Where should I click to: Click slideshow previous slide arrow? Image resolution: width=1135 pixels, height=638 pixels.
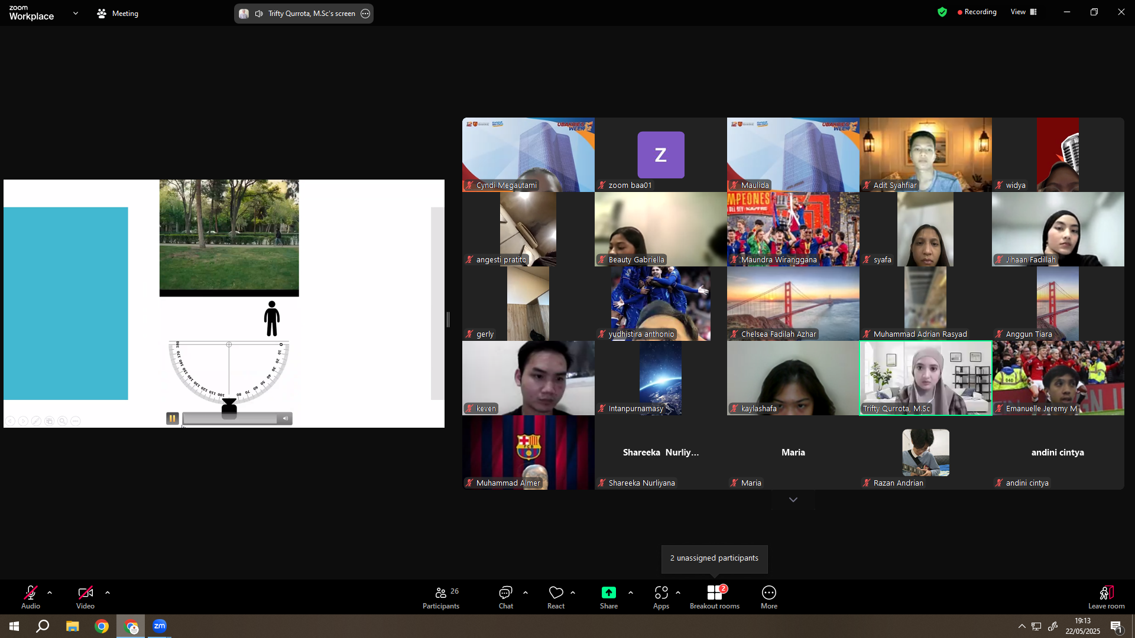pyautogui.click(x=10, y=421)
